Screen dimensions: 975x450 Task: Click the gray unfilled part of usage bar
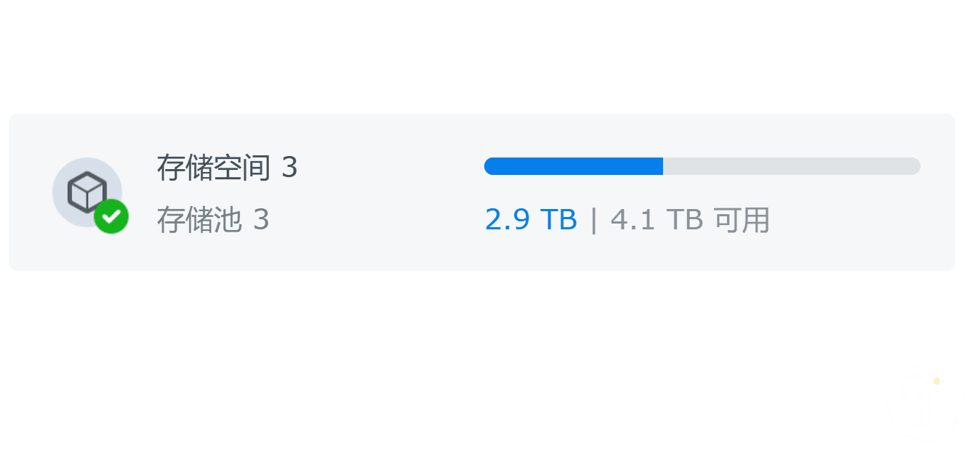pyautogui.click(x=792, y=166)
